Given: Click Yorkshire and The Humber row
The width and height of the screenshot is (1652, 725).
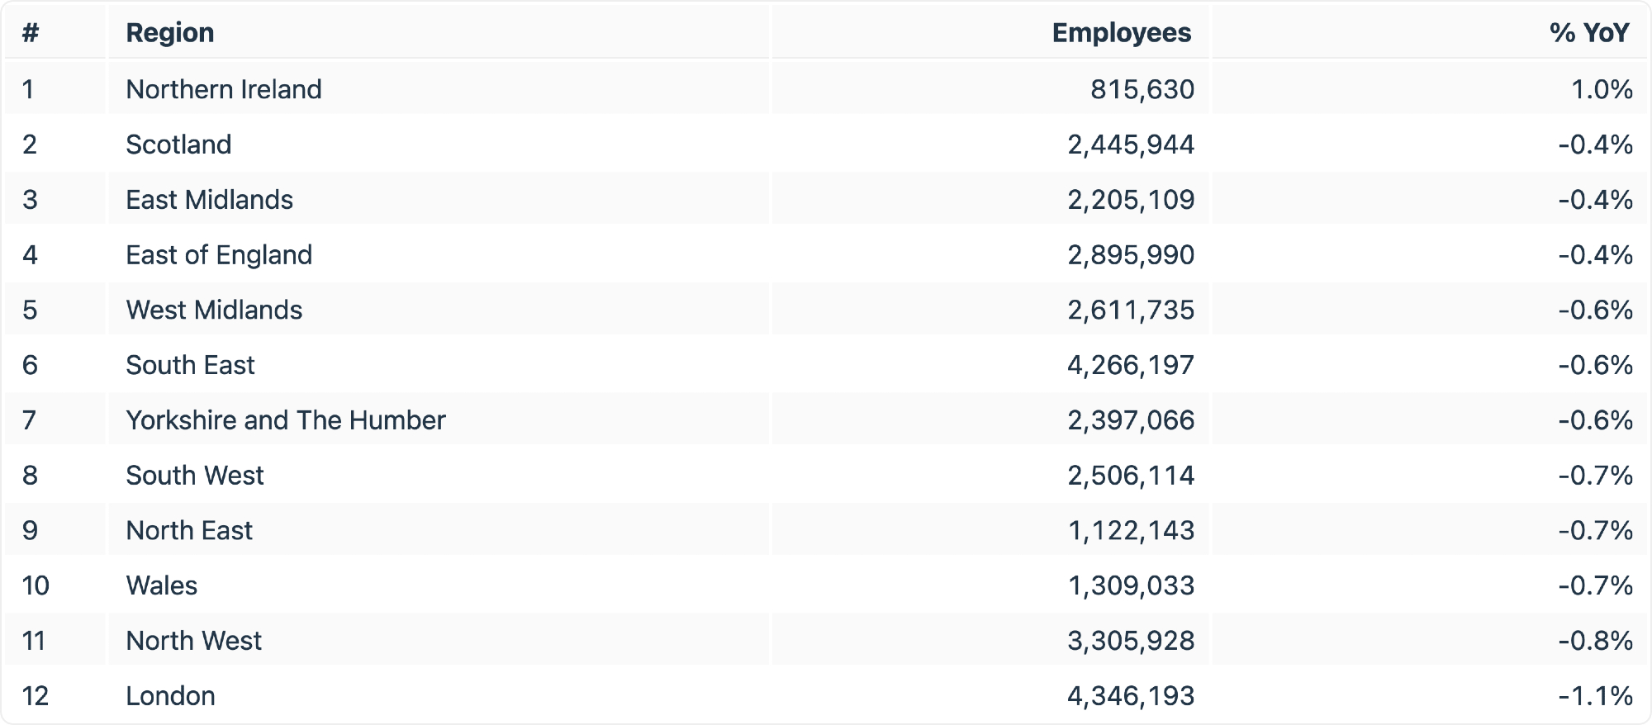Looking at the screenshot, I should pos(285,420).
